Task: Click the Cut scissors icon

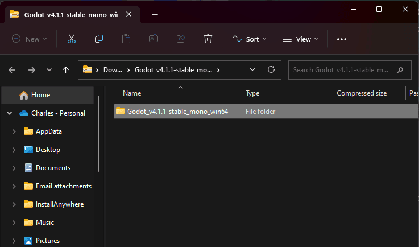Action: tap(72, 39)
